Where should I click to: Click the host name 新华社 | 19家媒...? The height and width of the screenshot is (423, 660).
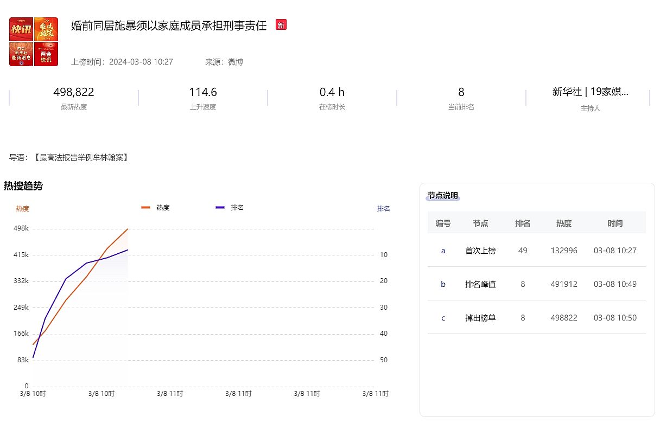[591, 92]
